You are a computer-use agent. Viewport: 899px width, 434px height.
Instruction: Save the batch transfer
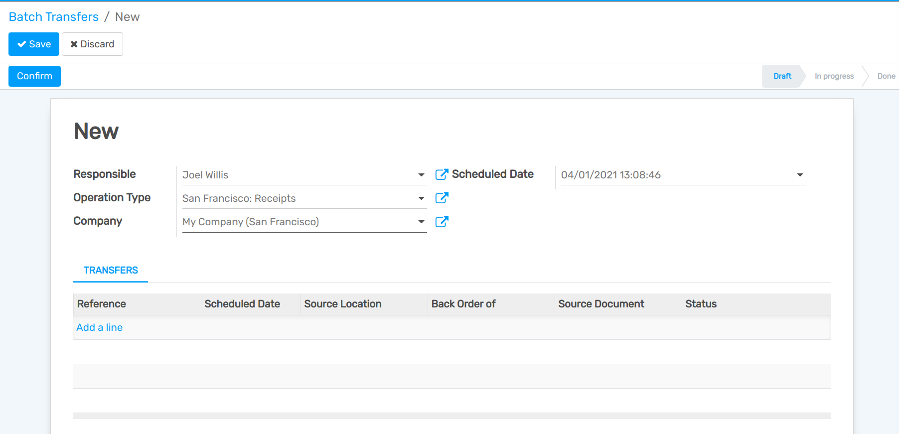click(34, 44)
